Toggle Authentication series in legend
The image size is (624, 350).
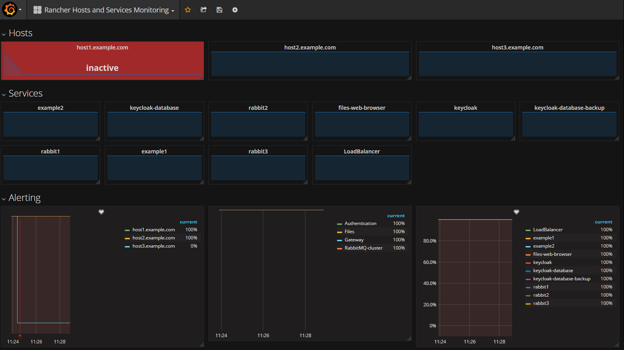point(360,223)
